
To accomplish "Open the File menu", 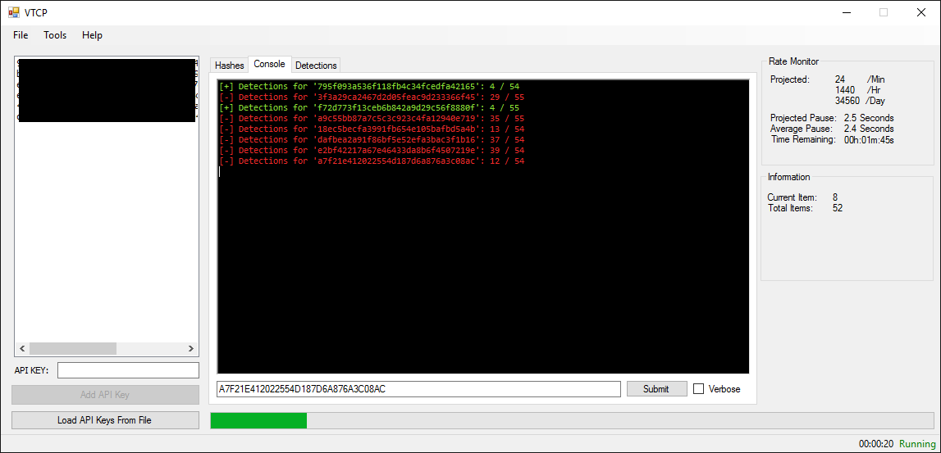I will click(x=21, y=35).
